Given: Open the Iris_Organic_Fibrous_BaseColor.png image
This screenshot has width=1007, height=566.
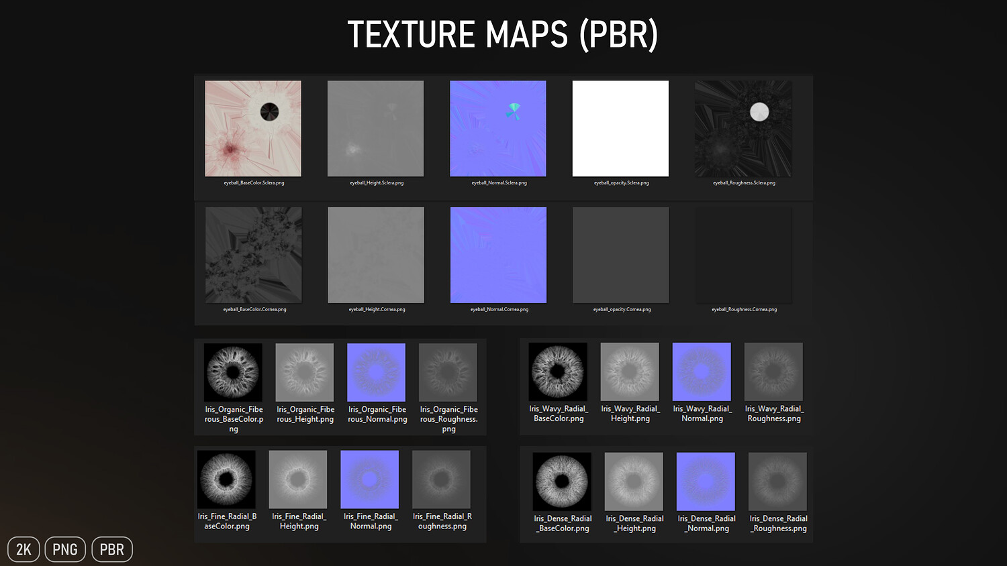Looking at the screenshot, I should click(233, 372).
